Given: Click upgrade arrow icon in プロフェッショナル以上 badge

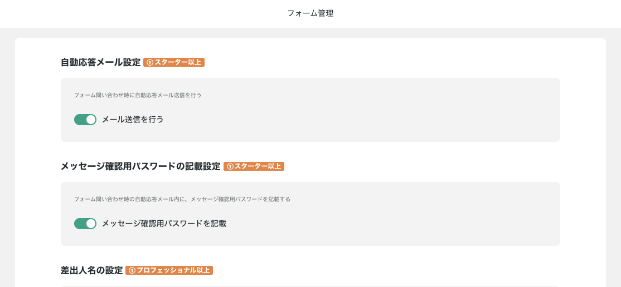Looking at the screenshot, I should point(132,270).
